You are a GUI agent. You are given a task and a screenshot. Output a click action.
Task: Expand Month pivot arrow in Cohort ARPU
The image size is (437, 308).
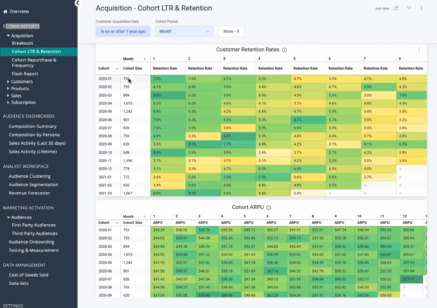pos(145,217)
